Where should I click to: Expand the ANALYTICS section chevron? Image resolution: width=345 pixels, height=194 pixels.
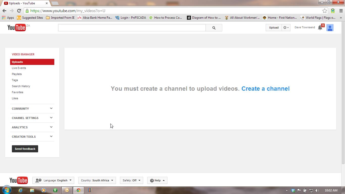(x=51, y=127)
